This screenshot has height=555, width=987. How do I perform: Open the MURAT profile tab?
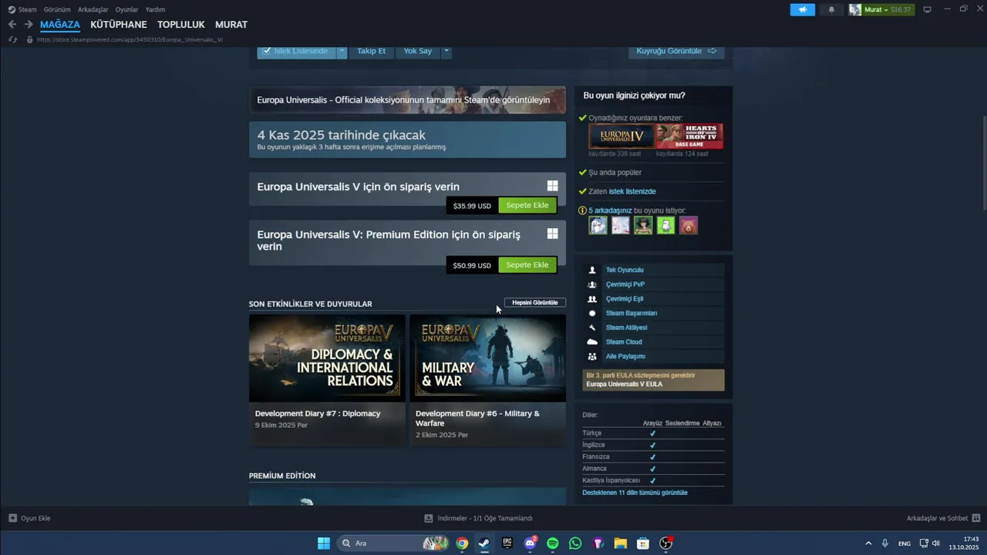point(231,25)
